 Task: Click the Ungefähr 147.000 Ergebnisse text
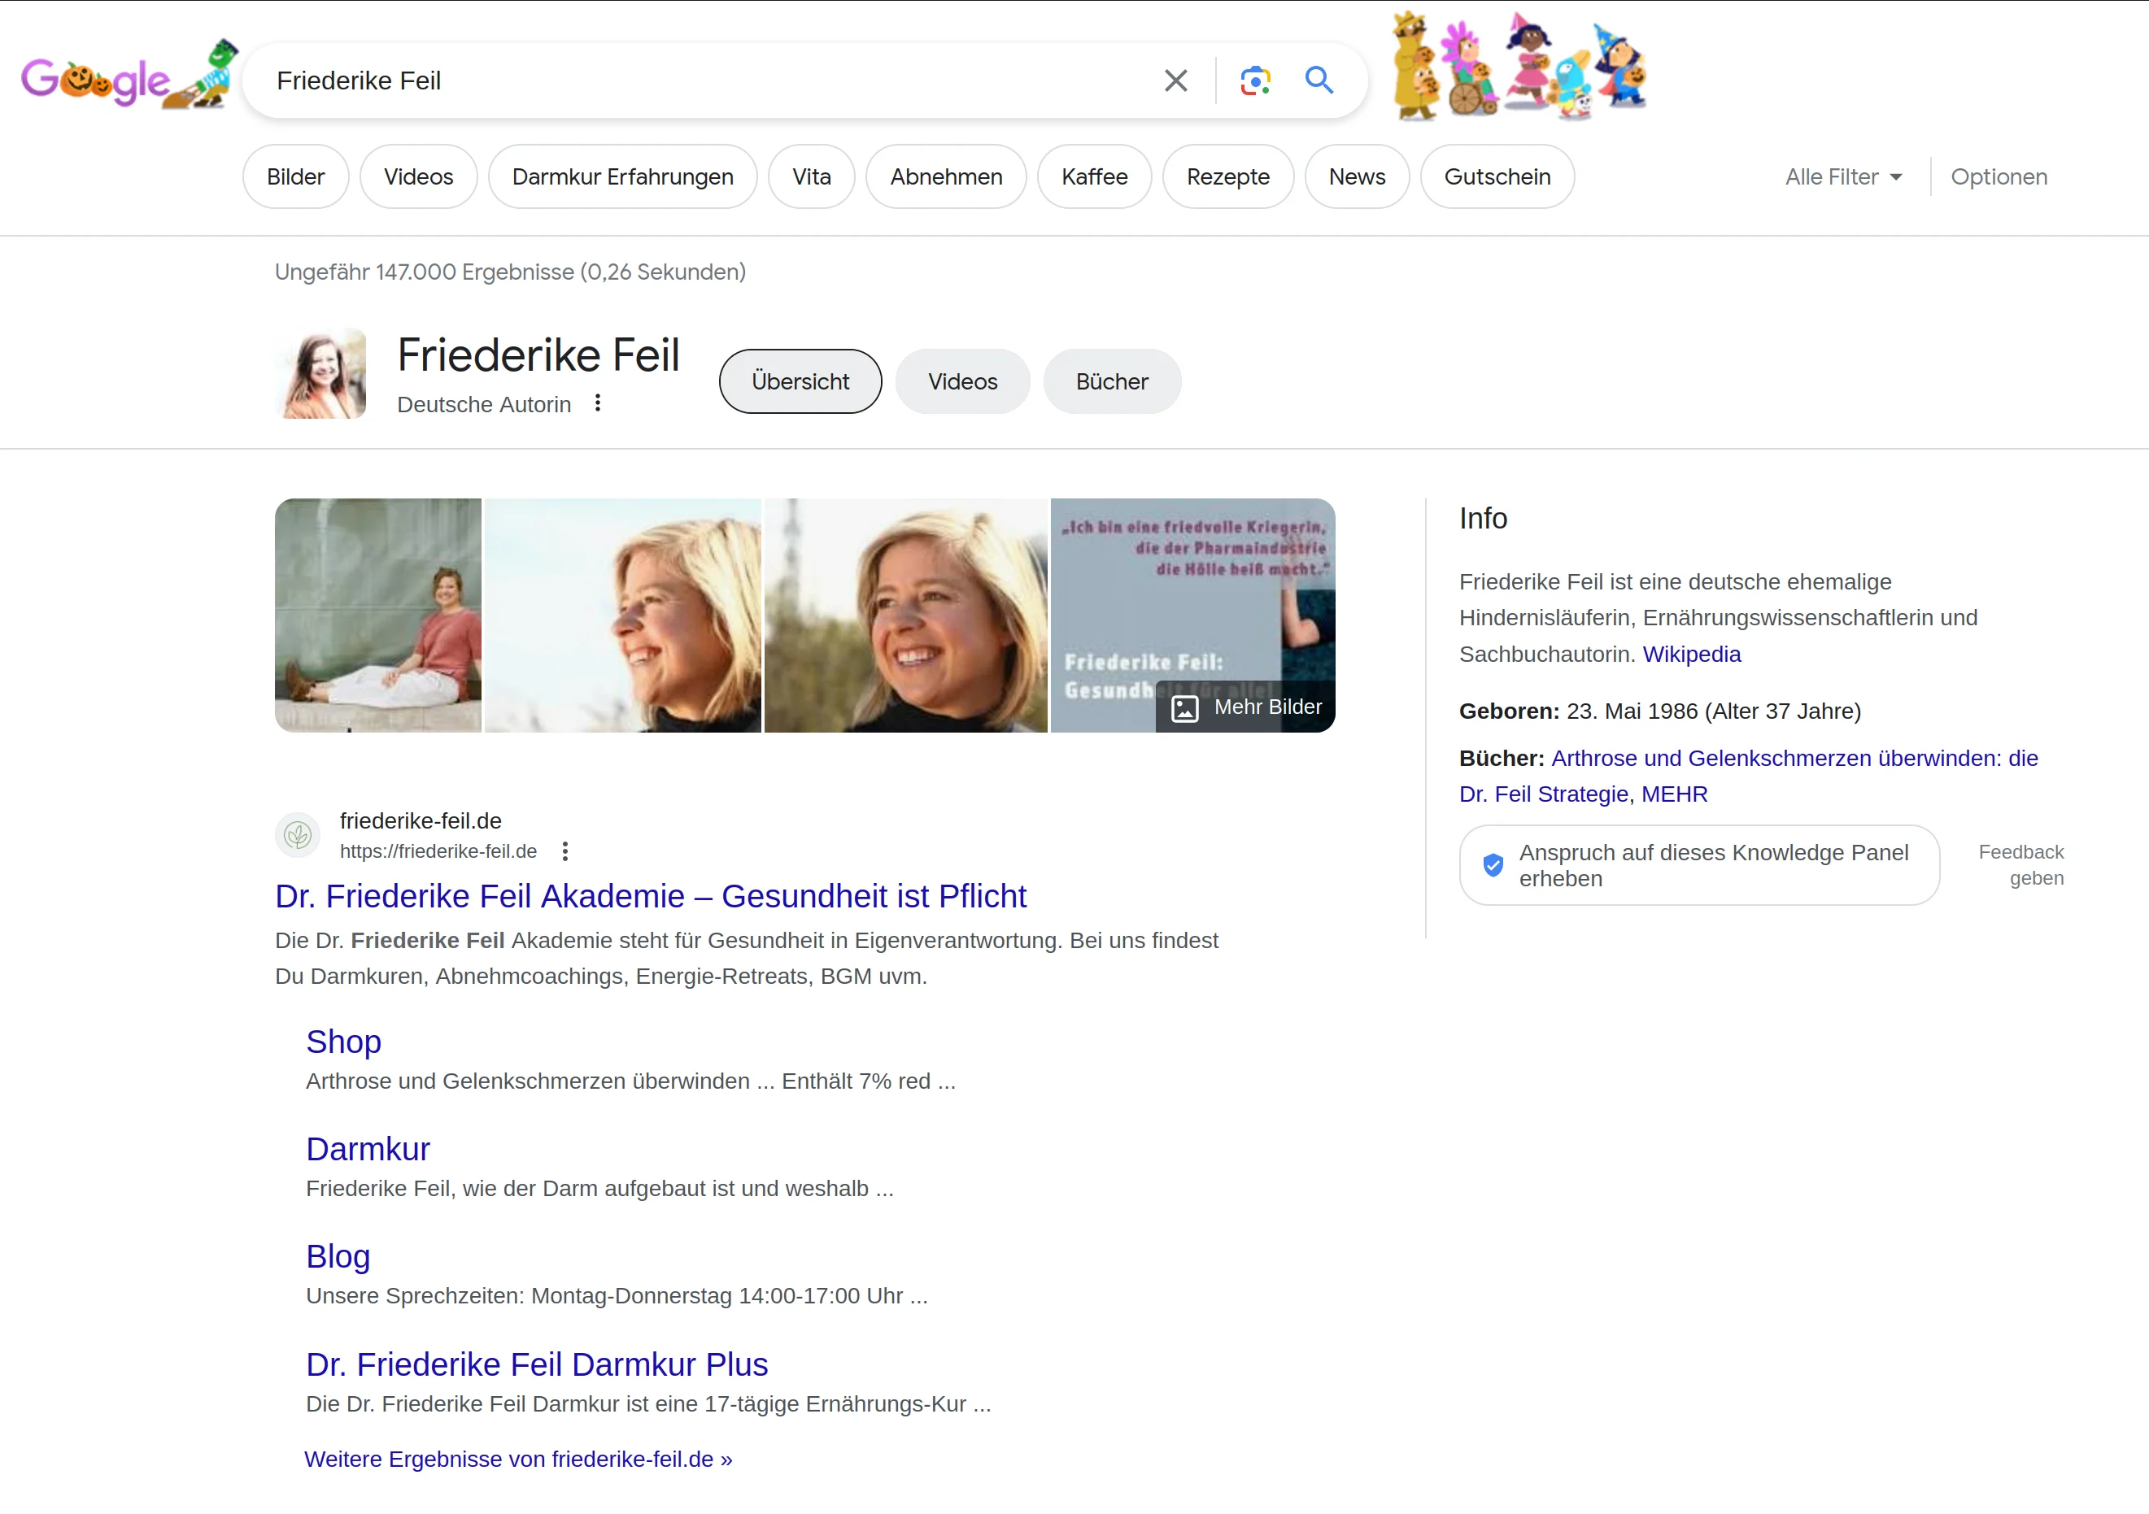click(x=510, y=272)
